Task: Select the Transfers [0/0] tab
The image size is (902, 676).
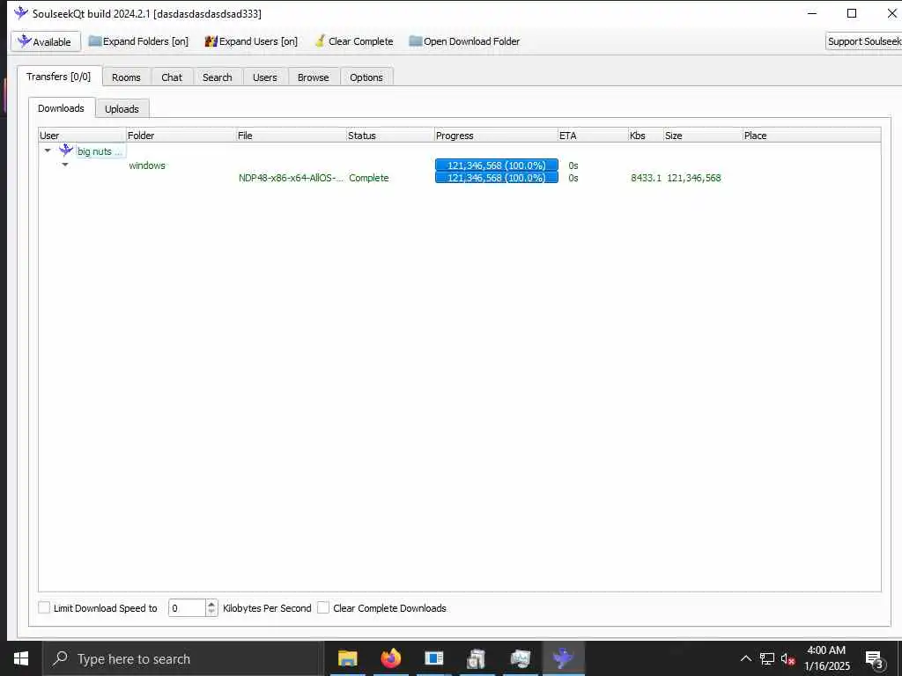Action: [x=59, y=77]
